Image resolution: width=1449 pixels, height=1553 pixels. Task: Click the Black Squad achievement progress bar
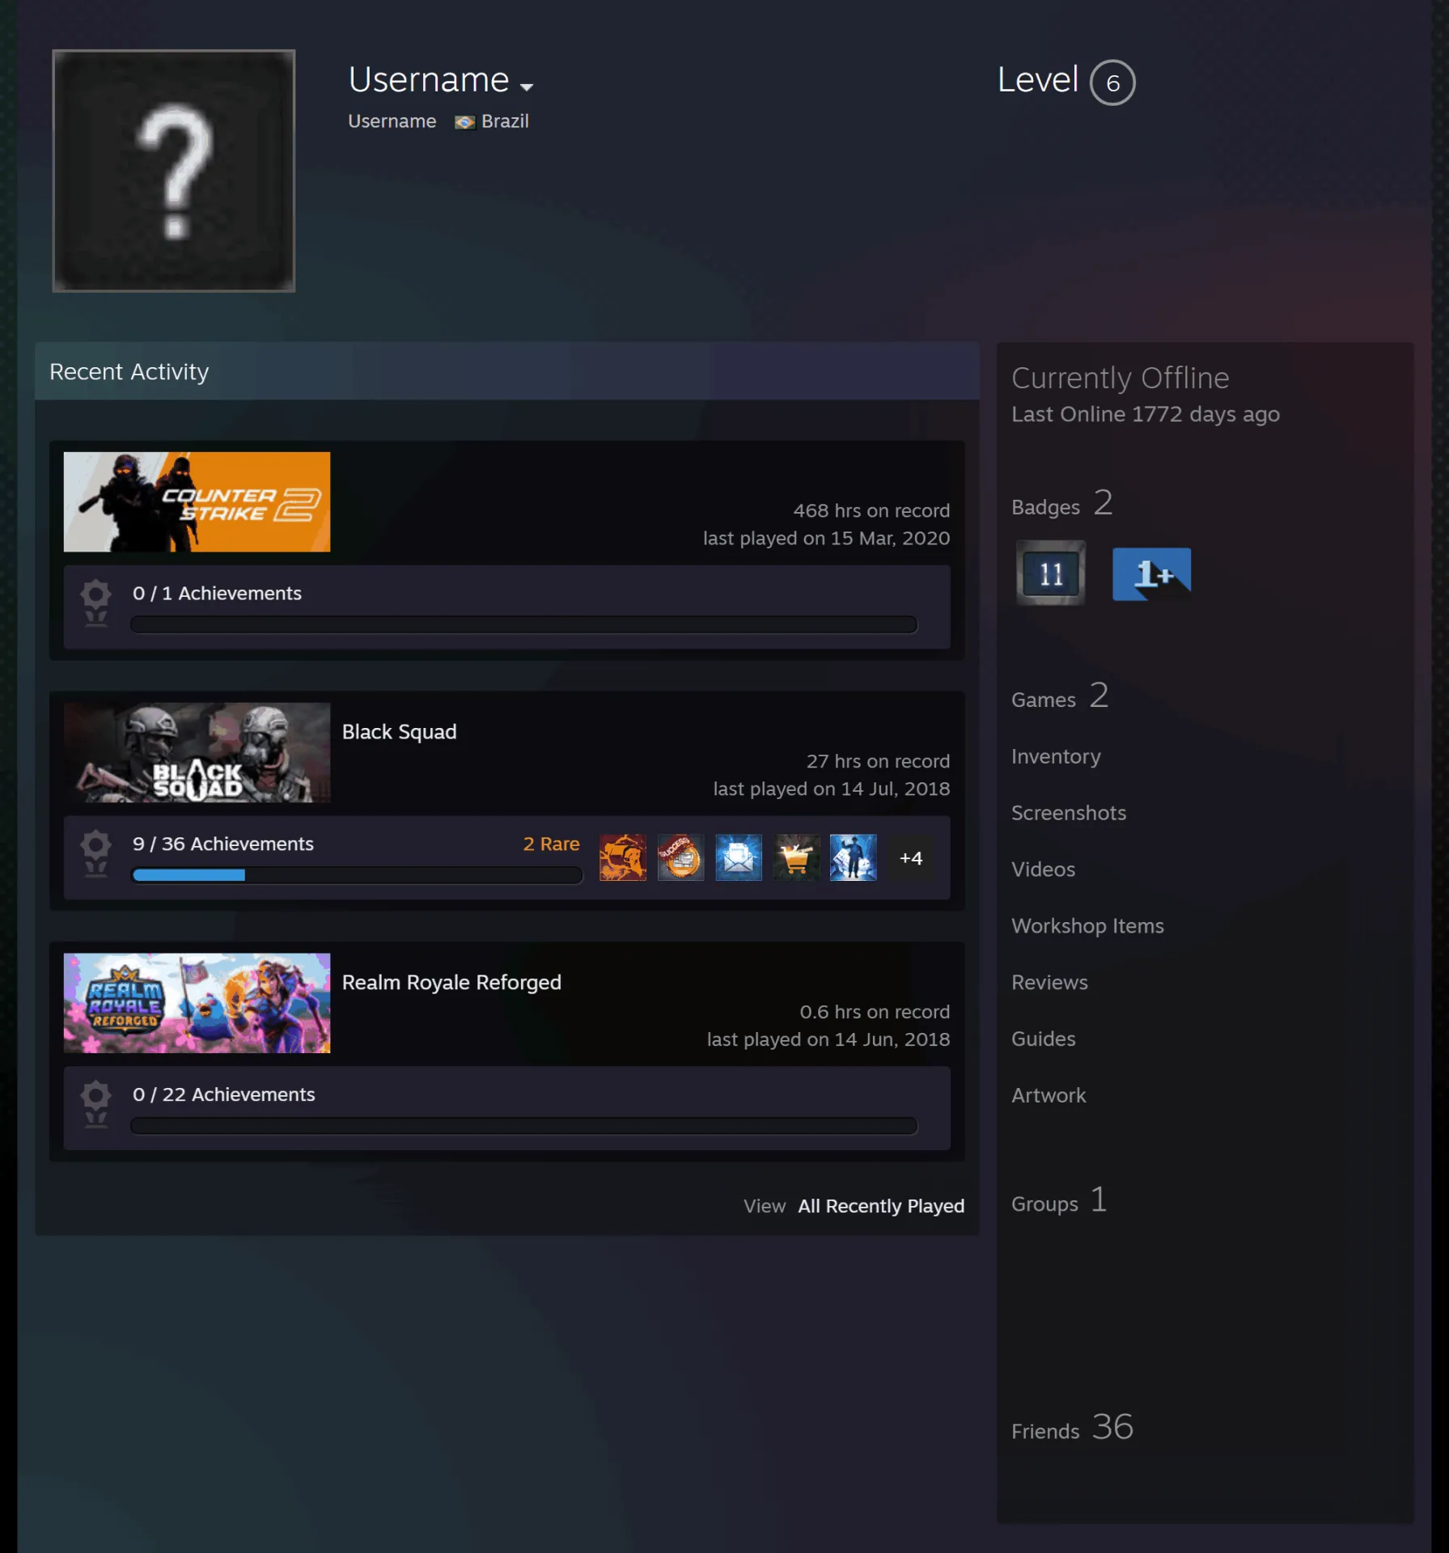click(357, 875)
